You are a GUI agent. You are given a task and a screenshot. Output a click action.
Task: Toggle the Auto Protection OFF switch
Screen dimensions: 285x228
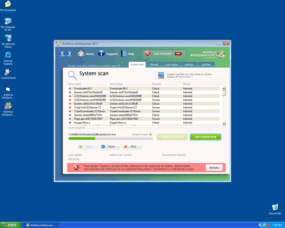(178, 54)
